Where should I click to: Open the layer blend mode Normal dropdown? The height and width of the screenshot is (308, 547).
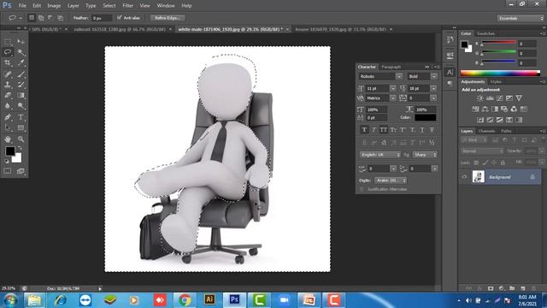tap(482, 151)
